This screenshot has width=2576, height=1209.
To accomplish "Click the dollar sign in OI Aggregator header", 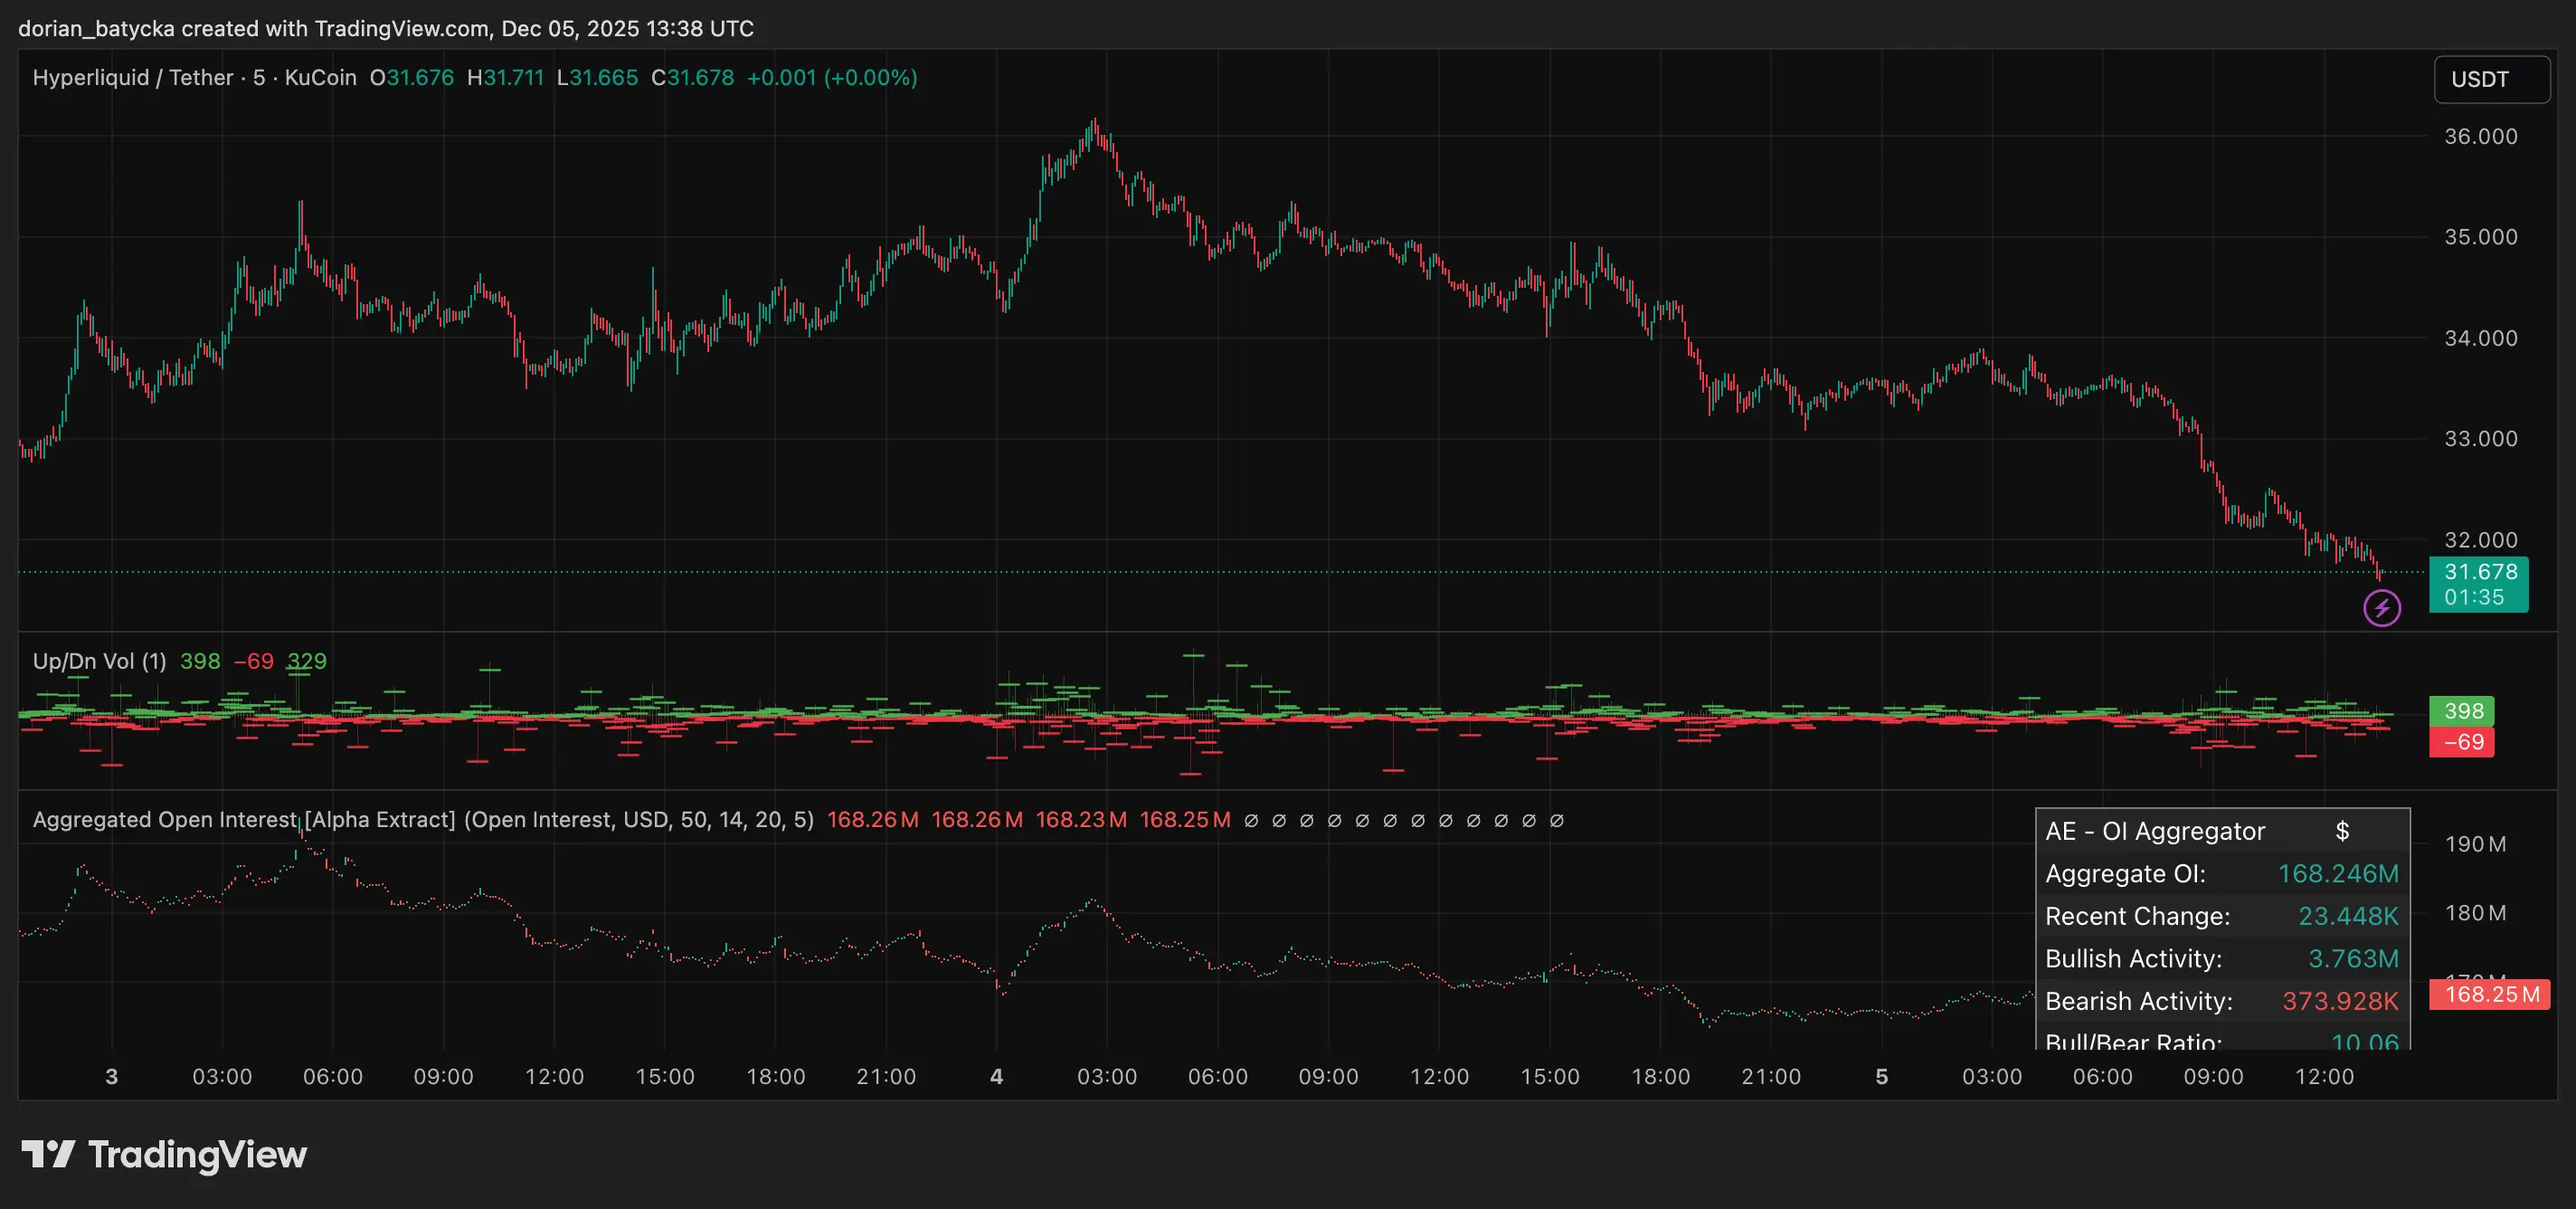I will [x=2342, y=831].
